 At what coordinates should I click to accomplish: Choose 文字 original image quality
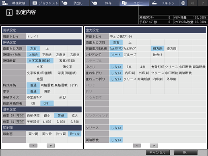point(40,67)
